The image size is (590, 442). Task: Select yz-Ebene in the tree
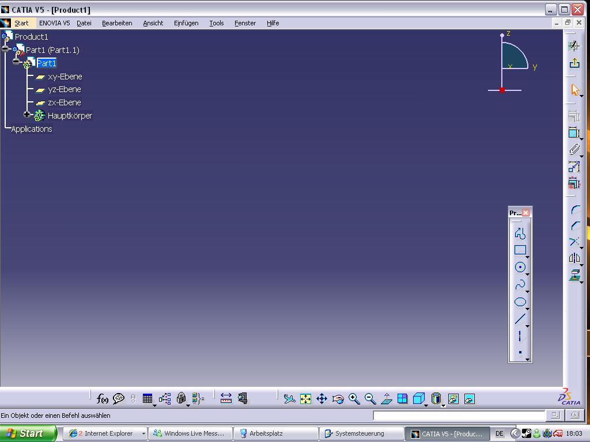[65, 89]
